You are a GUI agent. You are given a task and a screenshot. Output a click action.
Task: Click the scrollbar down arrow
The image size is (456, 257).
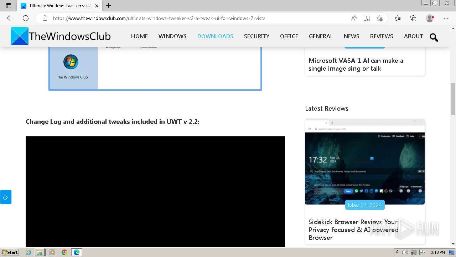[x=453, y=244]
